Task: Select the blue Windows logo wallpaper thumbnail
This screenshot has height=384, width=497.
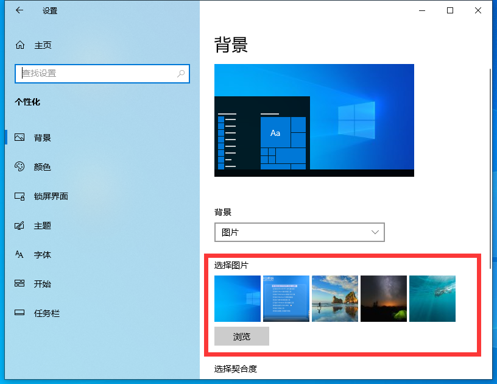Action: coord(238,299)
